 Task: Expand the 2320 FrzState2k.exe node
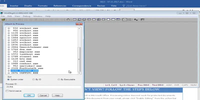pos(9,68)
